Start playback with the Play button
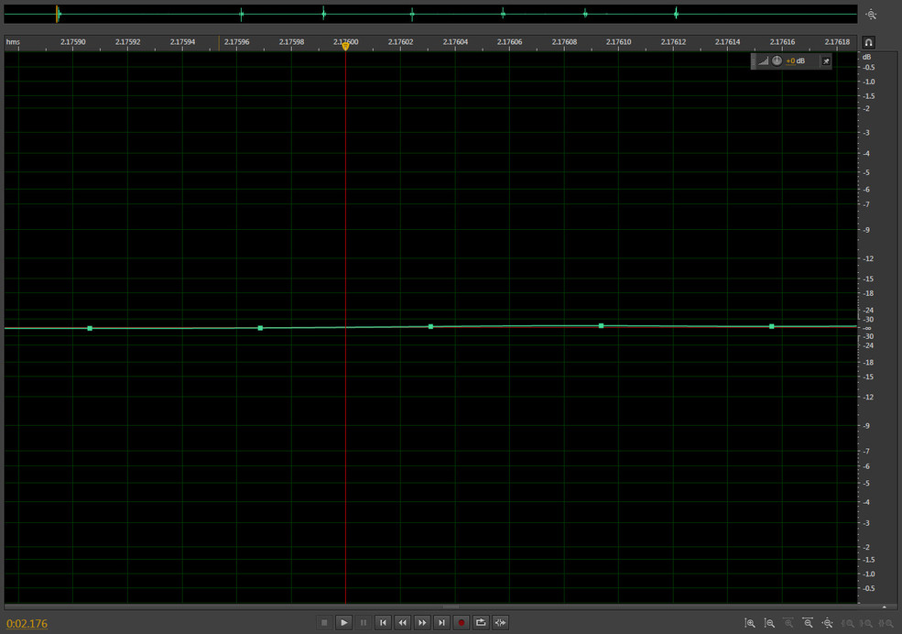 pos(343,622)
